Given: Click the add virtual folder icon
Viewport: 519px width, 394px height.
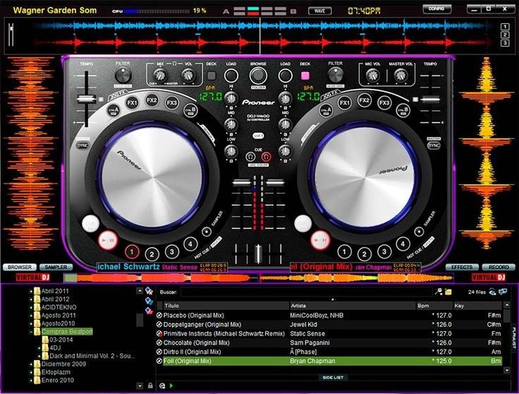Looking at the screenshot, I should (x=149, y=302).
